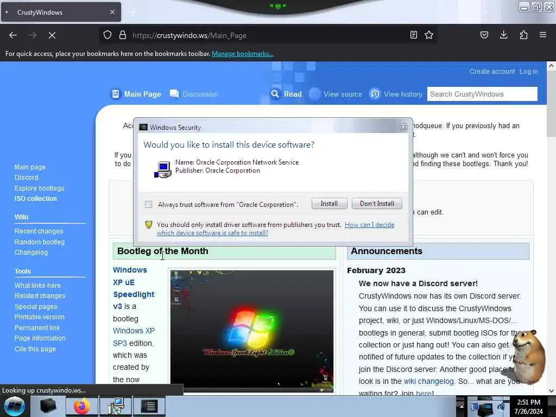Switch to Firefox in the taskbar
This screenshot has width=556, height=417.
pos(81,406)
